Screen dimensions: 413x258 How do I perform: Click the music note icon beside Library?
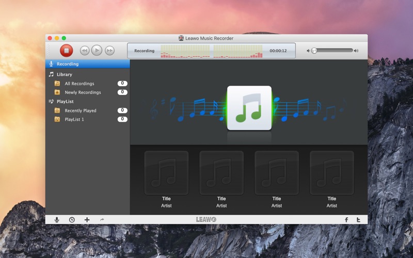(51, 74)
